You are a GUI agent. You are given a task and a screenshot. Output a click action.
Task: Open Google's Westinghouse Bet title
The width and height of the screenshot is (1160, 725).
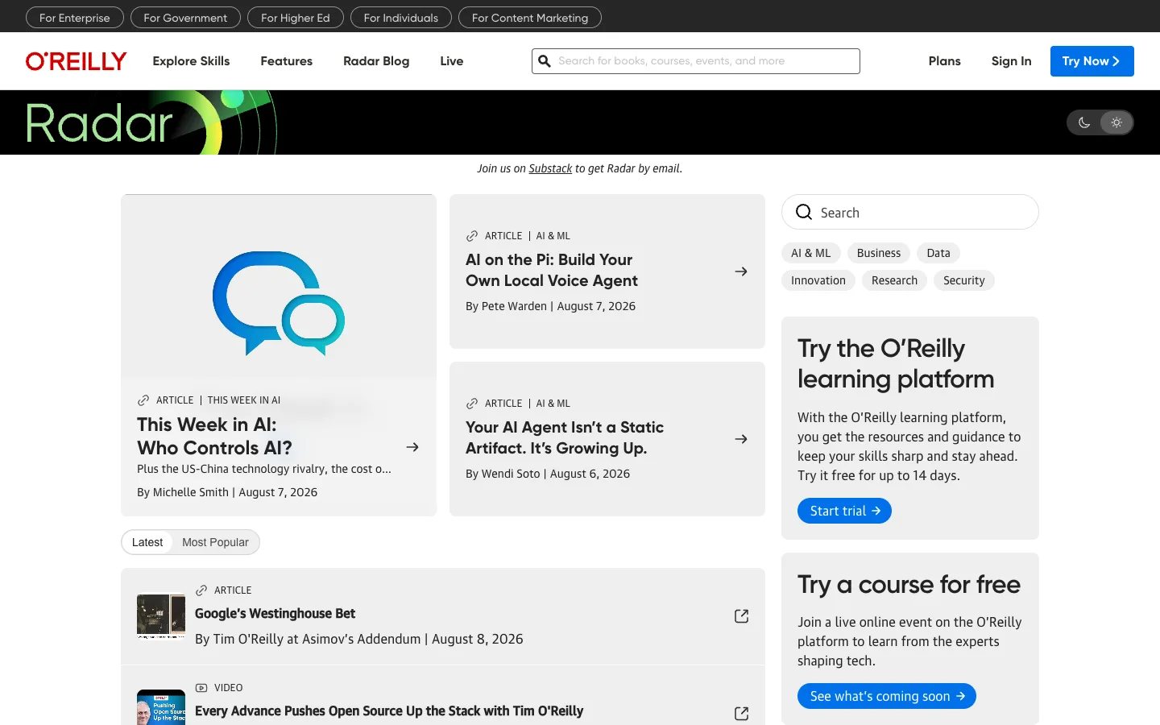(x=275, y=614)
